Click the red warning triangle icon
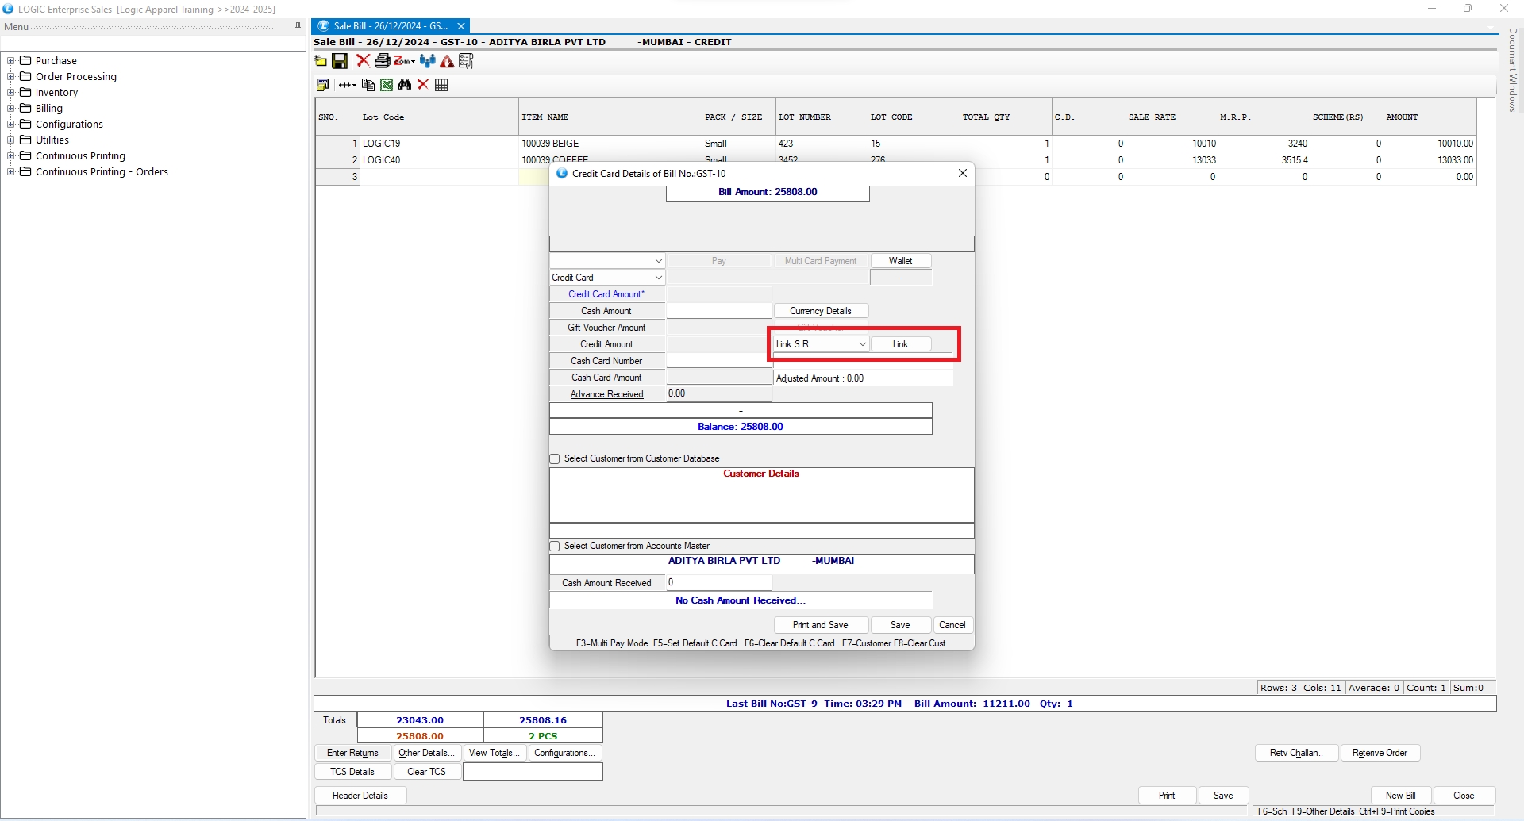The image size is (1524, 821). pyautogui.click(x=447, y=61)
